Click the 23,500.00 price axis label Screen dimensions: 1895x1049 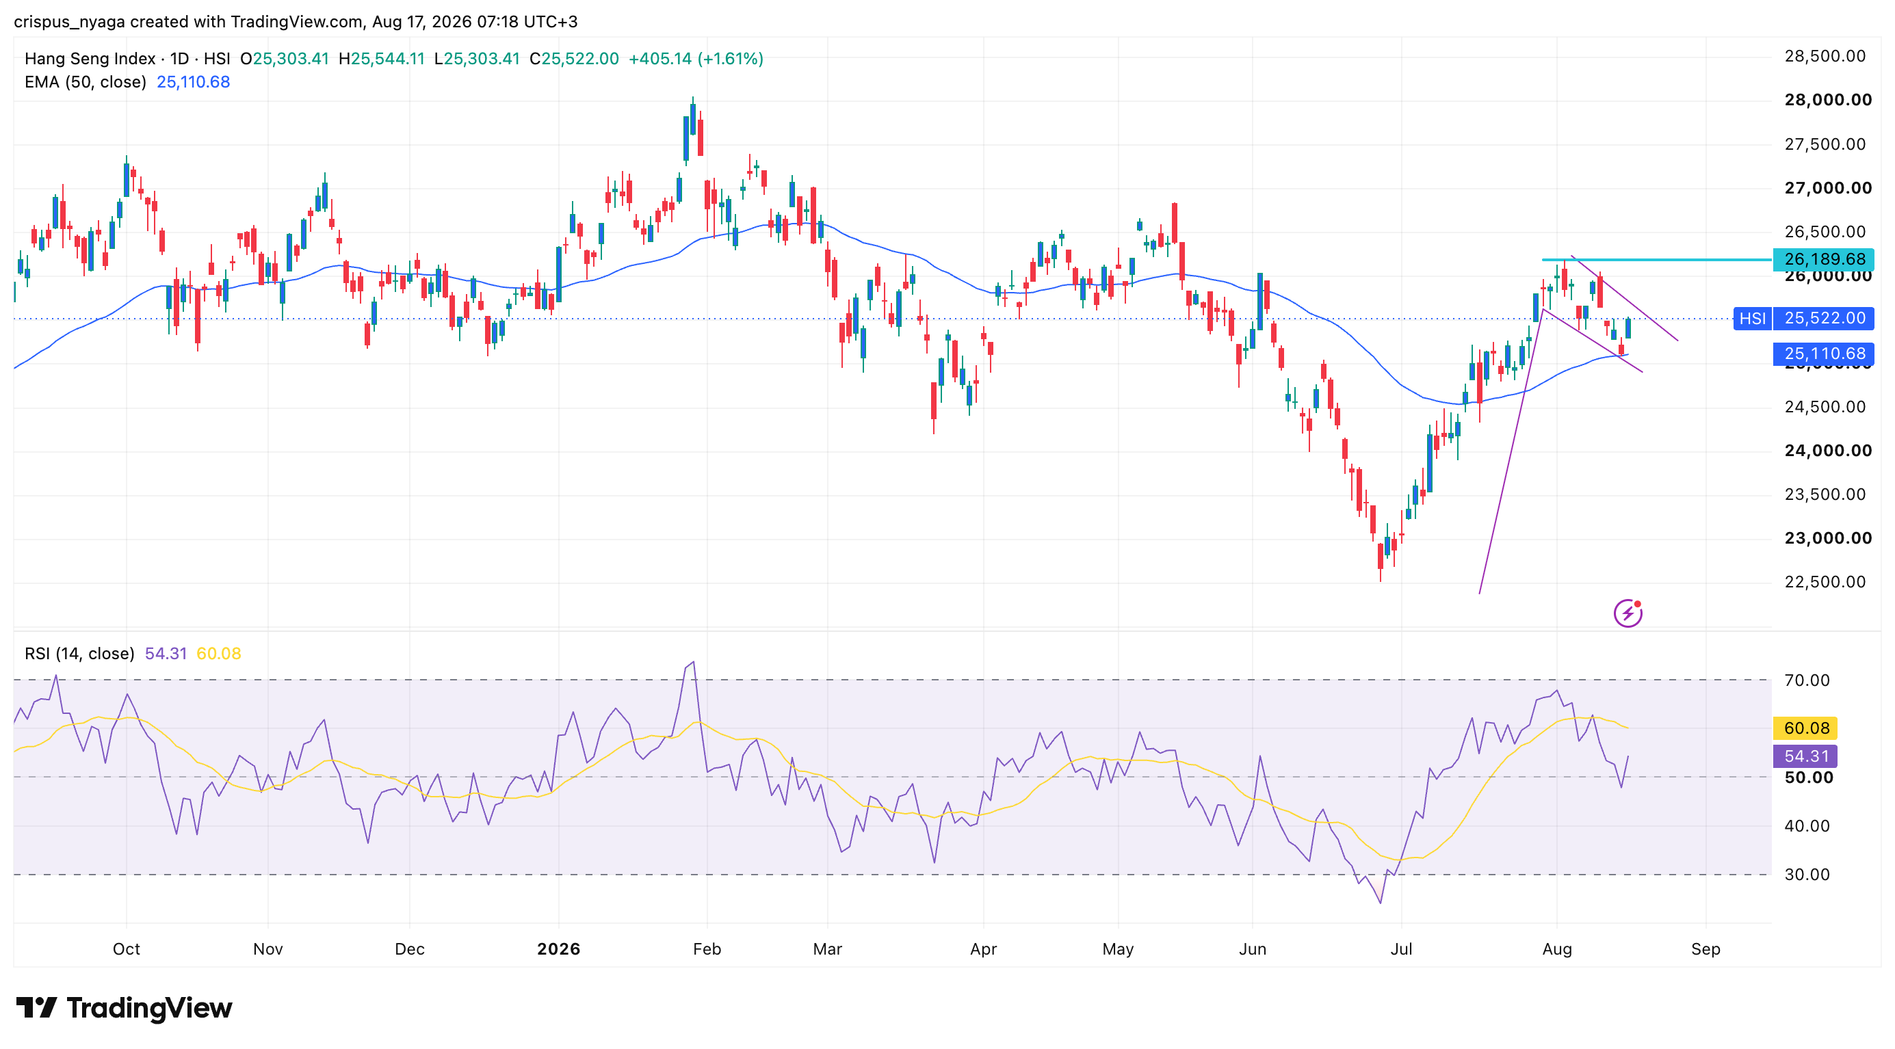tap(1825, 494)
